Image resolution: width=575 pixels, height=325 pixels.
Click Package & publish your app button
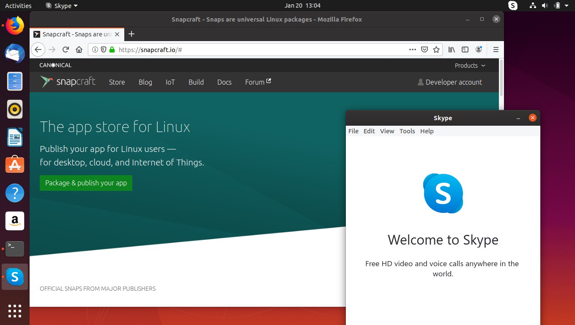(x=86, y=183)
